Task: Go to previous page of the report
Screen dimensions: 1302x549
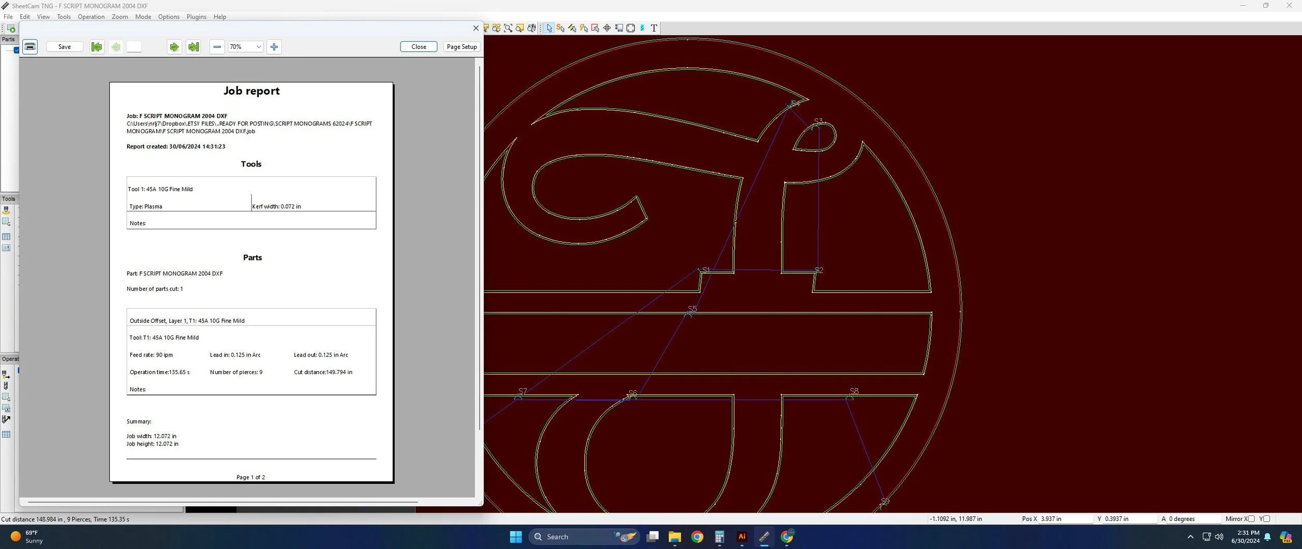Action: click(x=116, y=47)
